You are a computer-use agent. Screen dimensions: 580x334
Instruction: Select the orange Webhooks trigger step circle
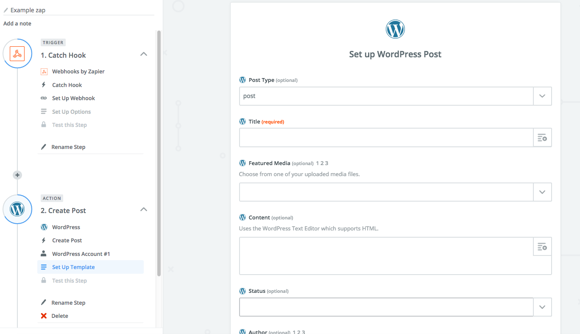coord(17,53)
